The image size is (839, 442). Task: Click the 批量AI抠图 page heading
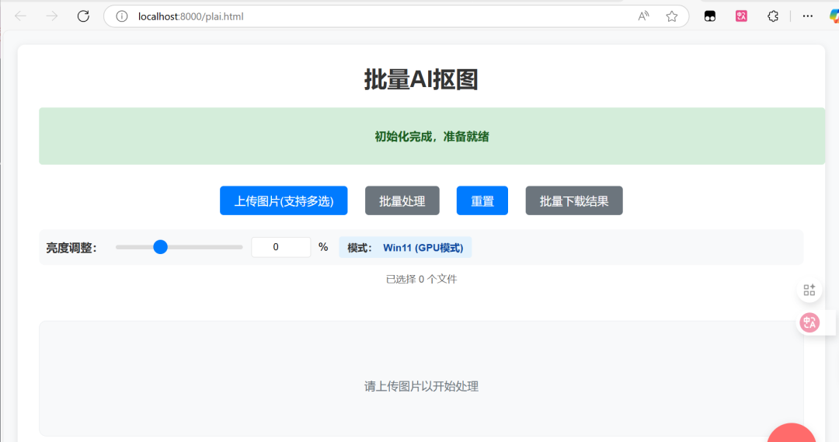click(x=421, y=80)
